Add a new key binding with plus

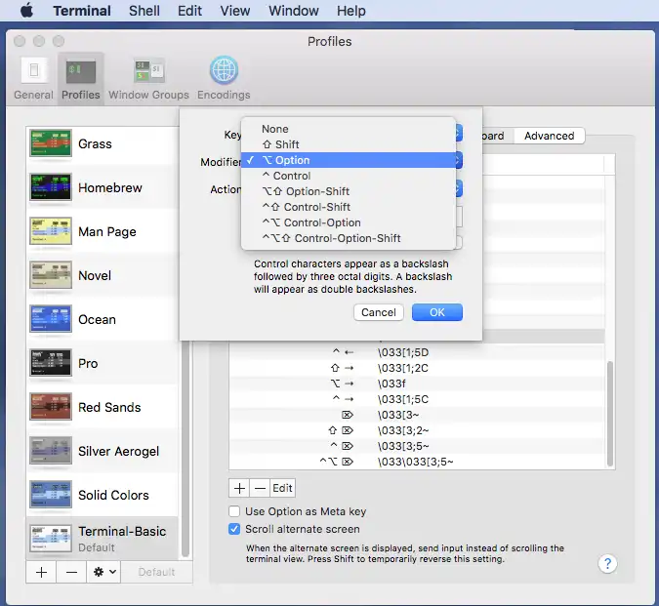click(x=239, y=488)
